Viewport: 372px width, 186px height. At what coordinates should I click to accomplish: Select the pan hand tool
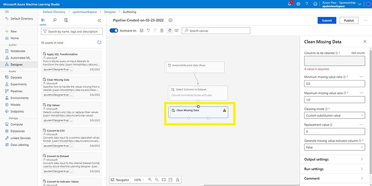pyautogui.click(x=169, y=30)
